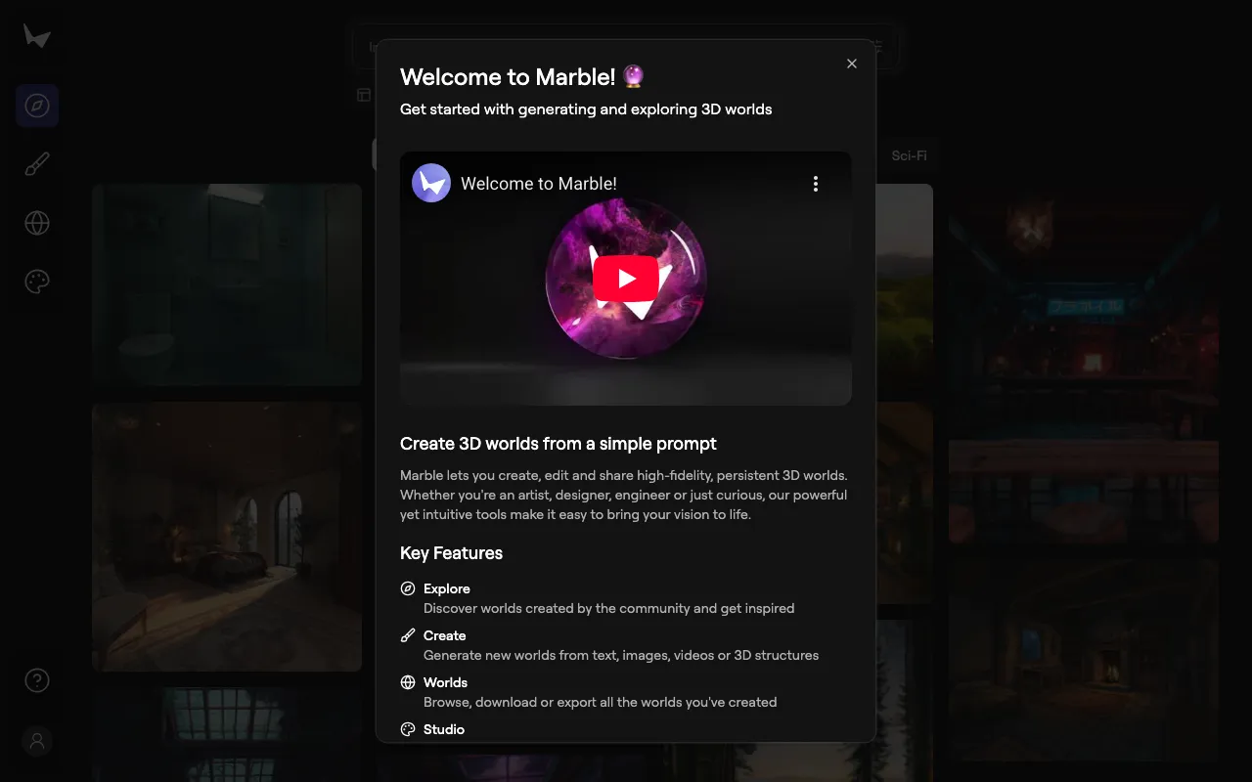Click the Worlds globe icon in Key Features
The image size is (1252, 782).
408,682
